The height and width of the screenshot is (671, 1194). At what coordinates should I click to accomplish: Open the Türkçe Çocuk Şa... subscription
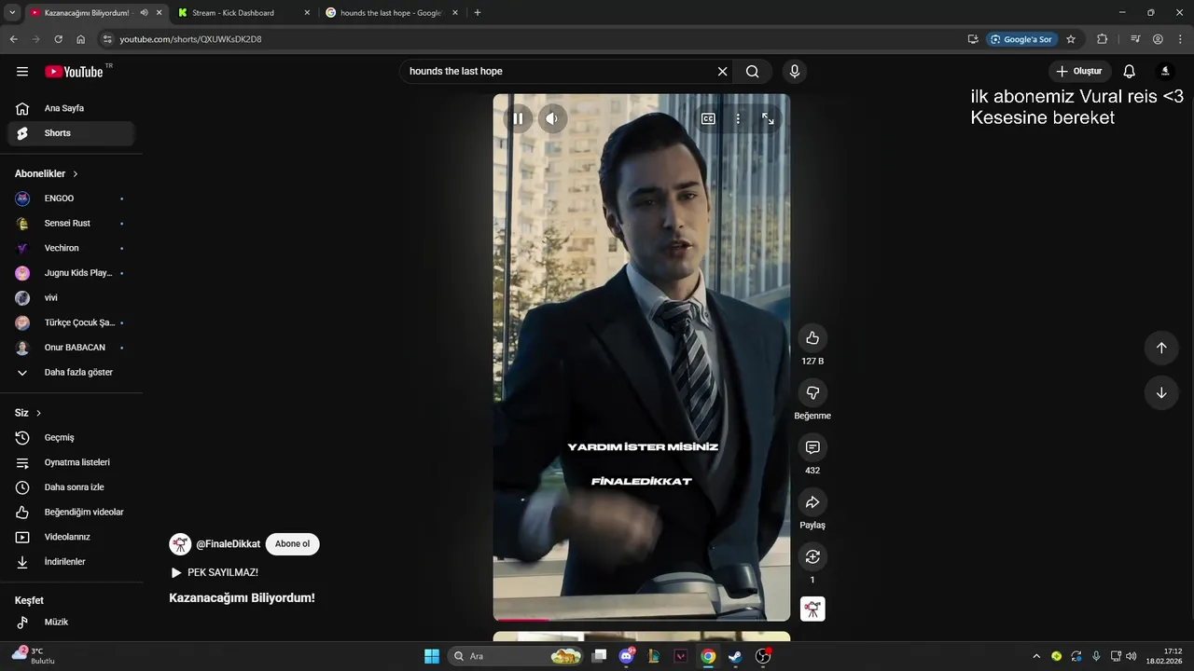(x=71, y=322)
